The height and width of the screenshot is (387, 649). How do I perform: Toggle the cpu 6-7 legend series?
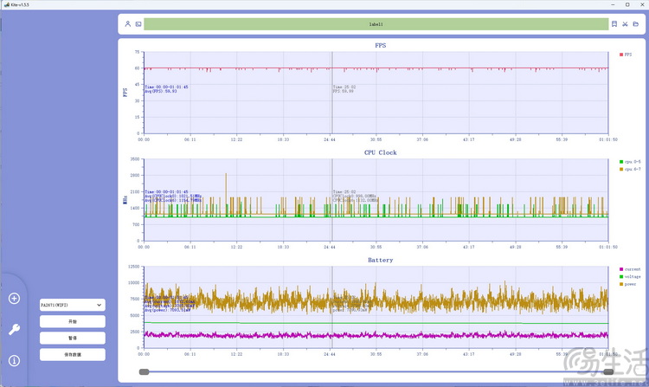point(629,170)
